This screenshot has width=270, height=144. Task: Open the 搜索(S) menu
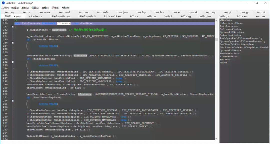pos(25,8)
